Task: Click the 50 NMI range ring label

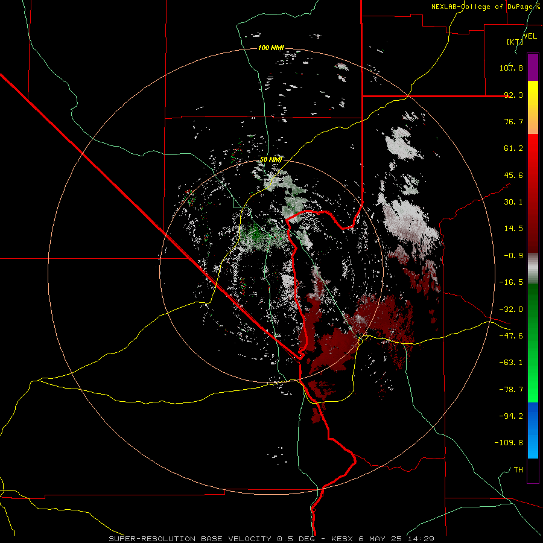Action: click(x=271, y=160)
